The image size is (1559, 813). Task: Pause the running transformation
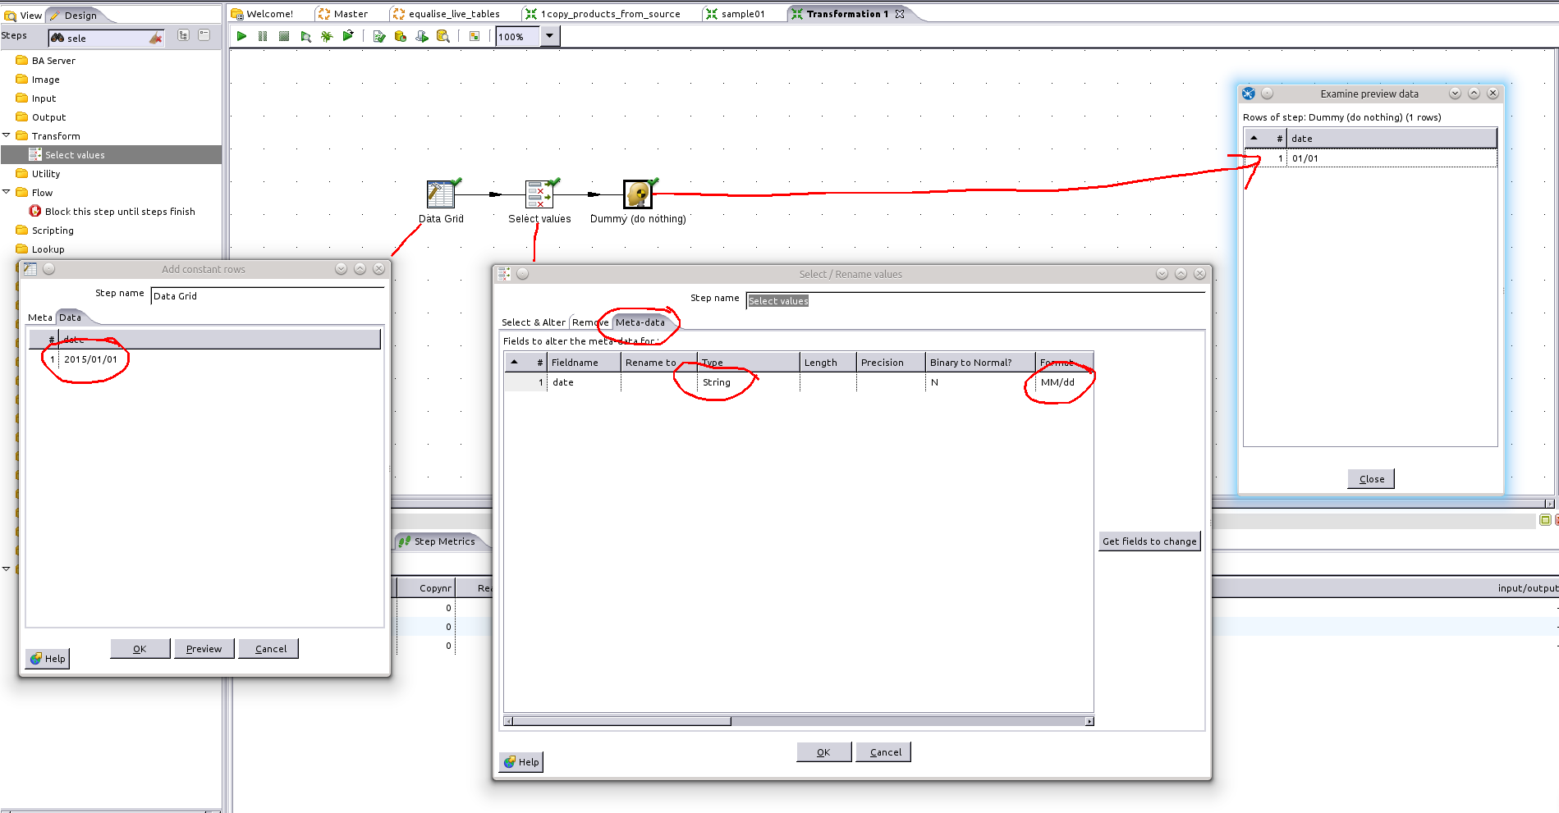[x=263, y=36]
